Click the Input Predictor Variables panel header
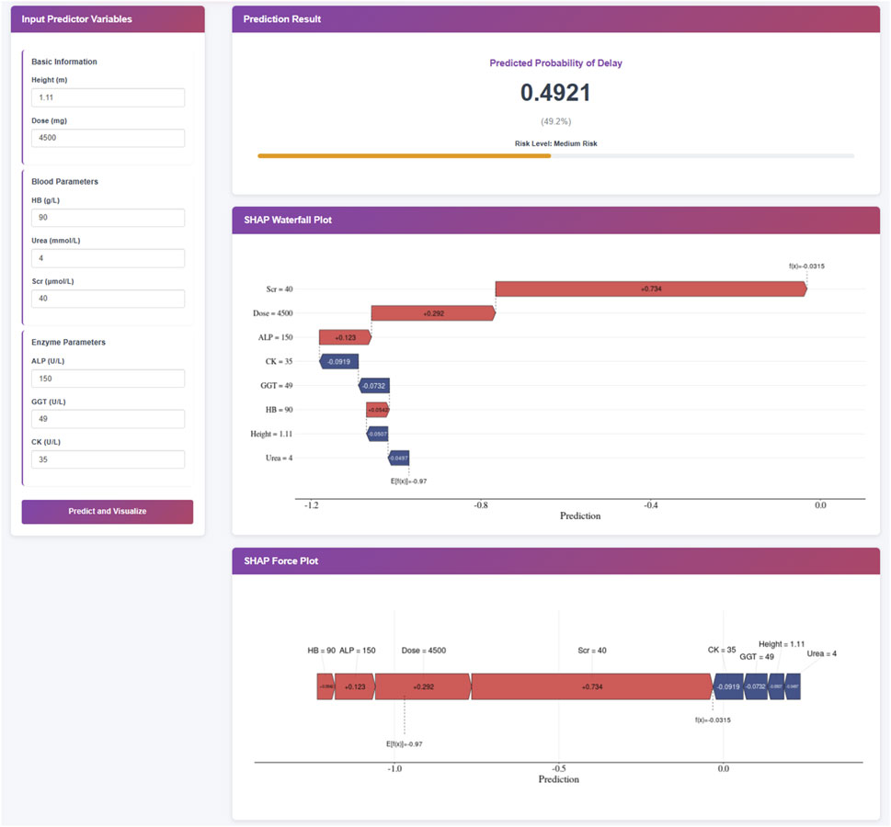Viewport: 891px width, 827px height. (x=108, y=19)
